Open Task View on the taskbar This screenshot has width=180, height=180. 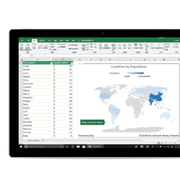coord(67,147)
